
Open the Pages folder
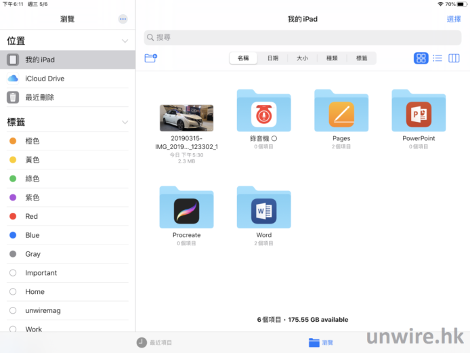point(341,112)
